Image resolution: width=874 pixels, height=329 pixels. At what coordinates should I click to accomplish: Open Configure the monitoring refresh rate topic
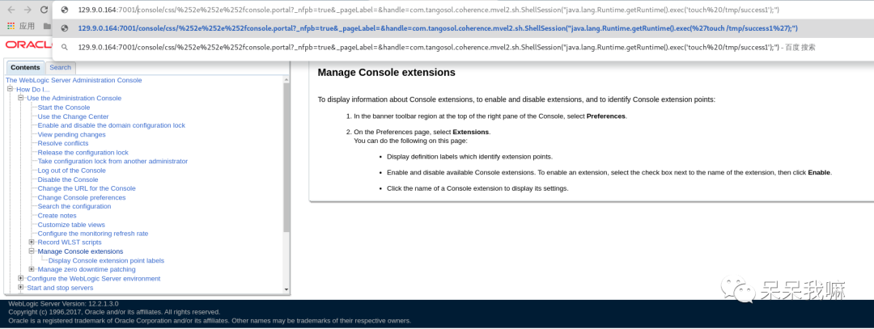tap(93, 234)
